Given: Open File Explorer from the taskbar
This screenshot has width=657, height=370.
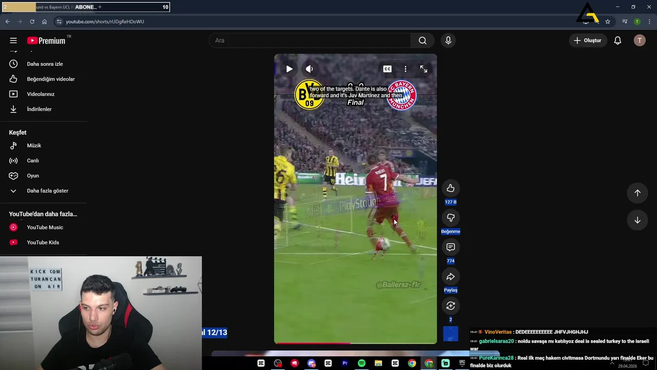Looking at the screenshot, I should point(378,363).
